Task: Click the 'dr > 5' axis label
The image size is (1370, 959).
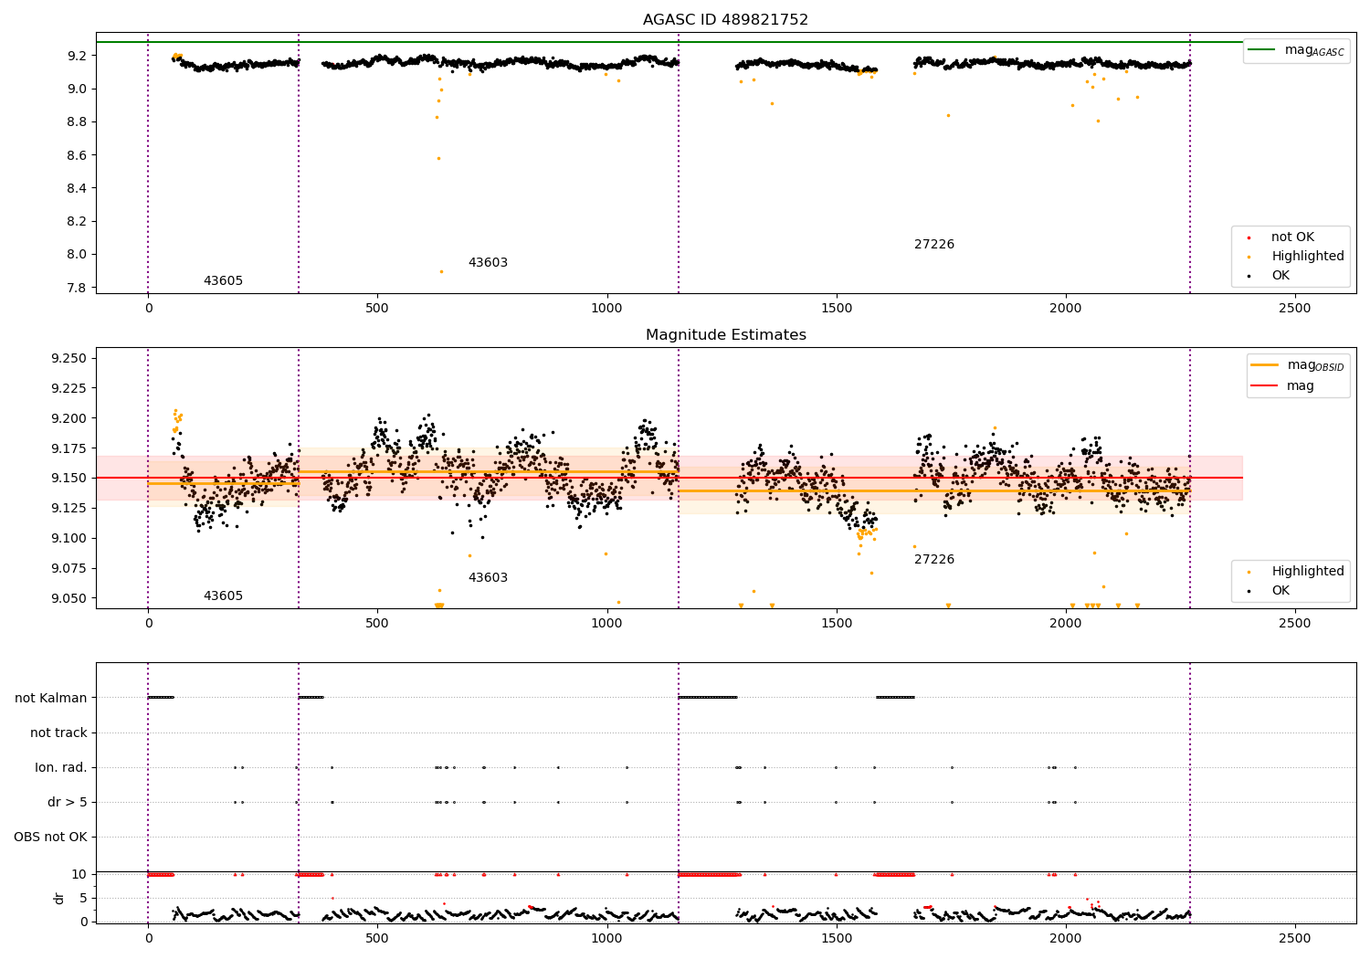Action: click(x=68, y=803)
